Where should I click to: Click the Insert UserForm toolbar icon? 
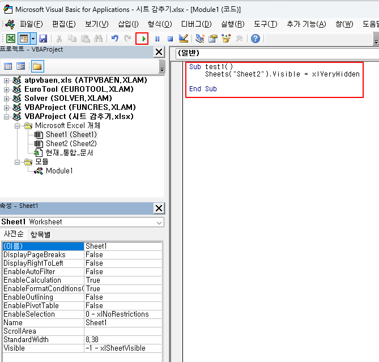(x=24, y=39)
